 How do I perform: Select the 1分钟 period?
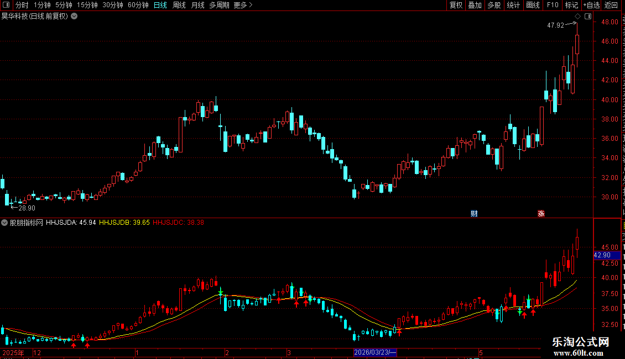click(x=42, y=5)
